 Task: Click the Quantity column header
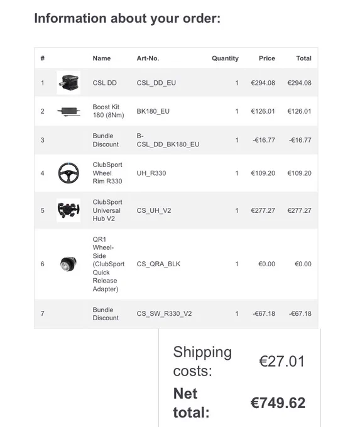(x=225, y=58)
